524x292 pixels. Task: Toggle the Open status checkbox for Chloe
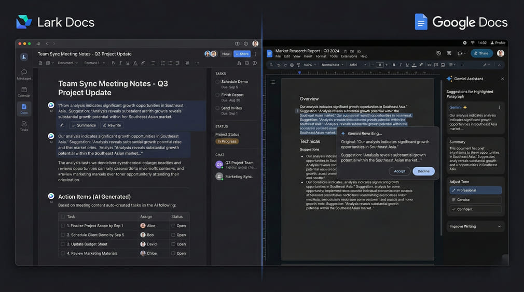(x=173, y=253)
